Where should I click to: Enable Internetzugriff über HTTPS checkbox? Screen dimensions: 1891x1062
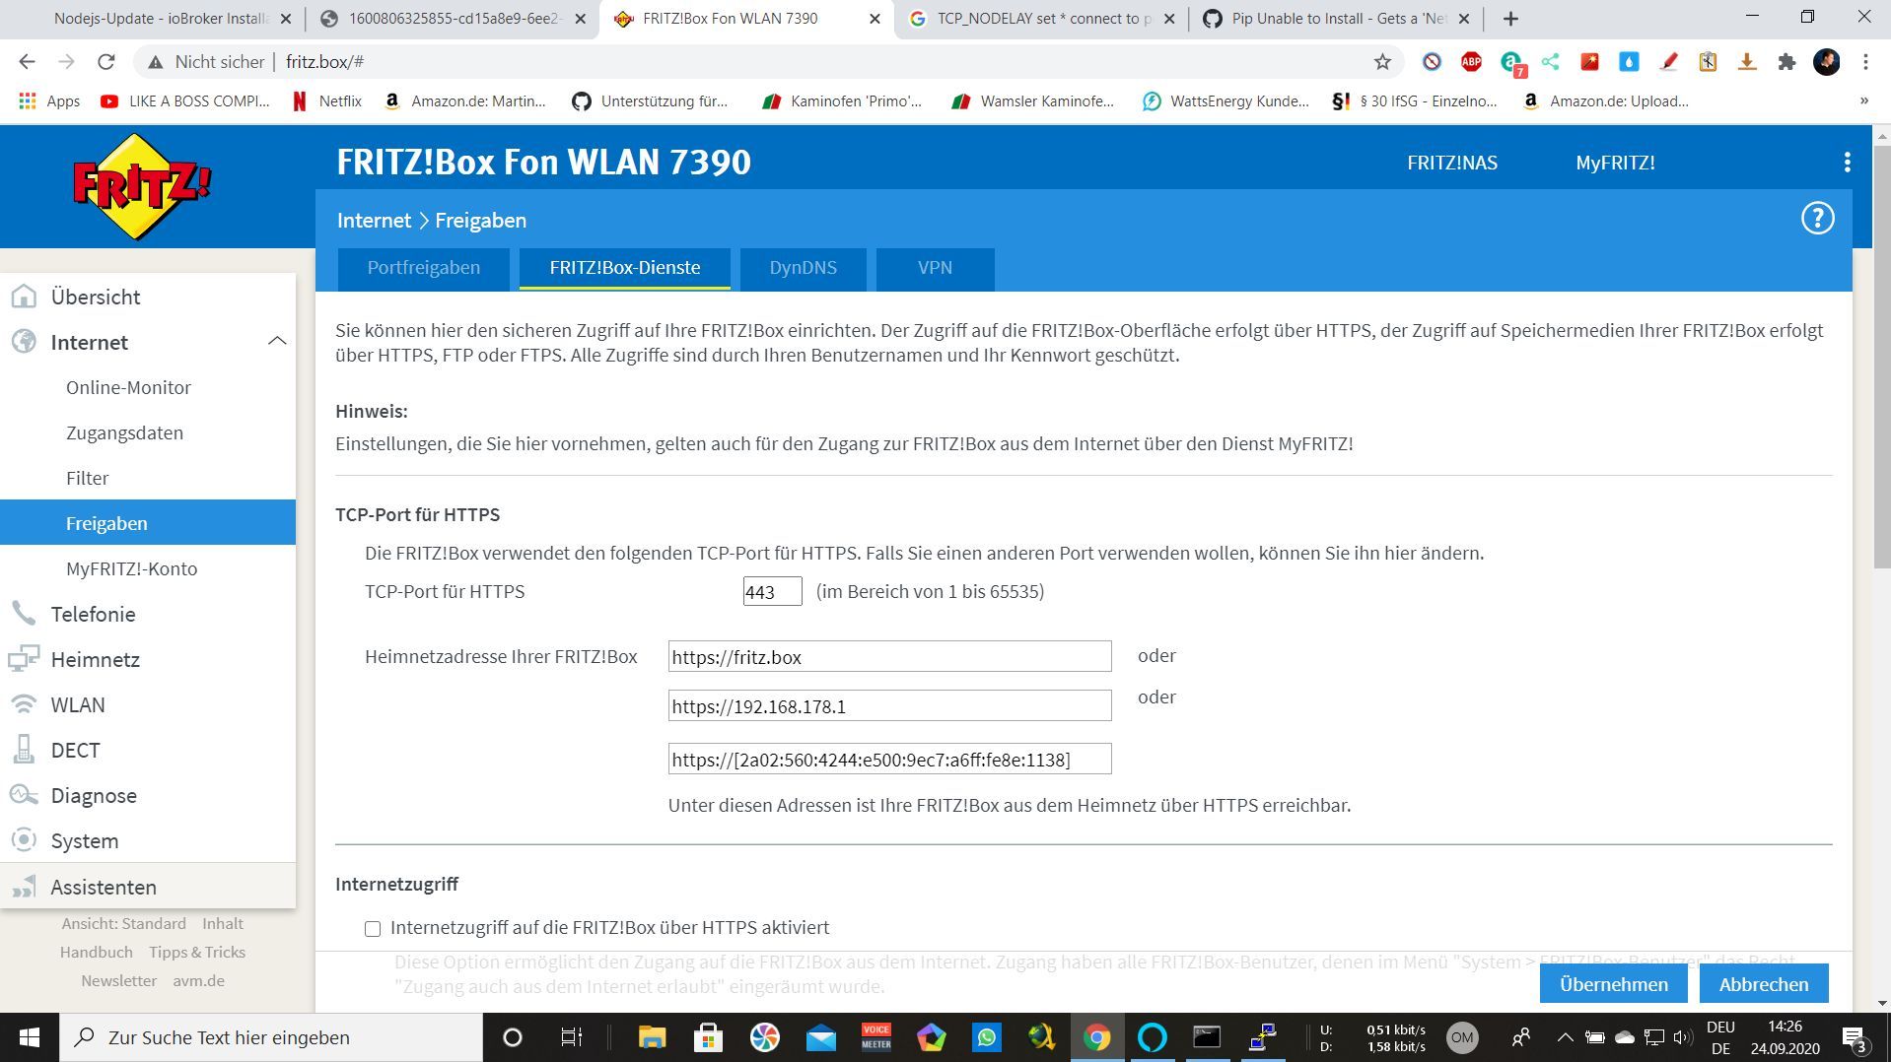[x=373, y=929]
